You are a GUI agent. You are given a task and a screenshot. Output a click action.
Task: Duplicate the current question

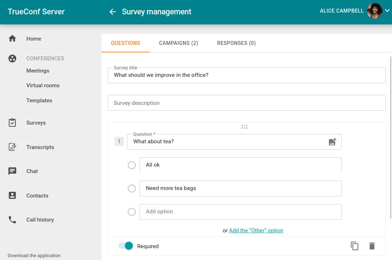point(354,246)
